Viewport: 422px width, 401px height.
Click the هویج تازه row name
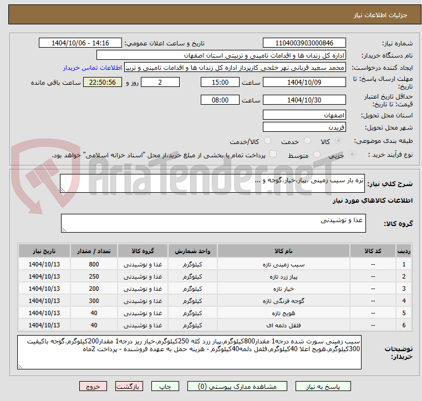click(x=283, y=313)
